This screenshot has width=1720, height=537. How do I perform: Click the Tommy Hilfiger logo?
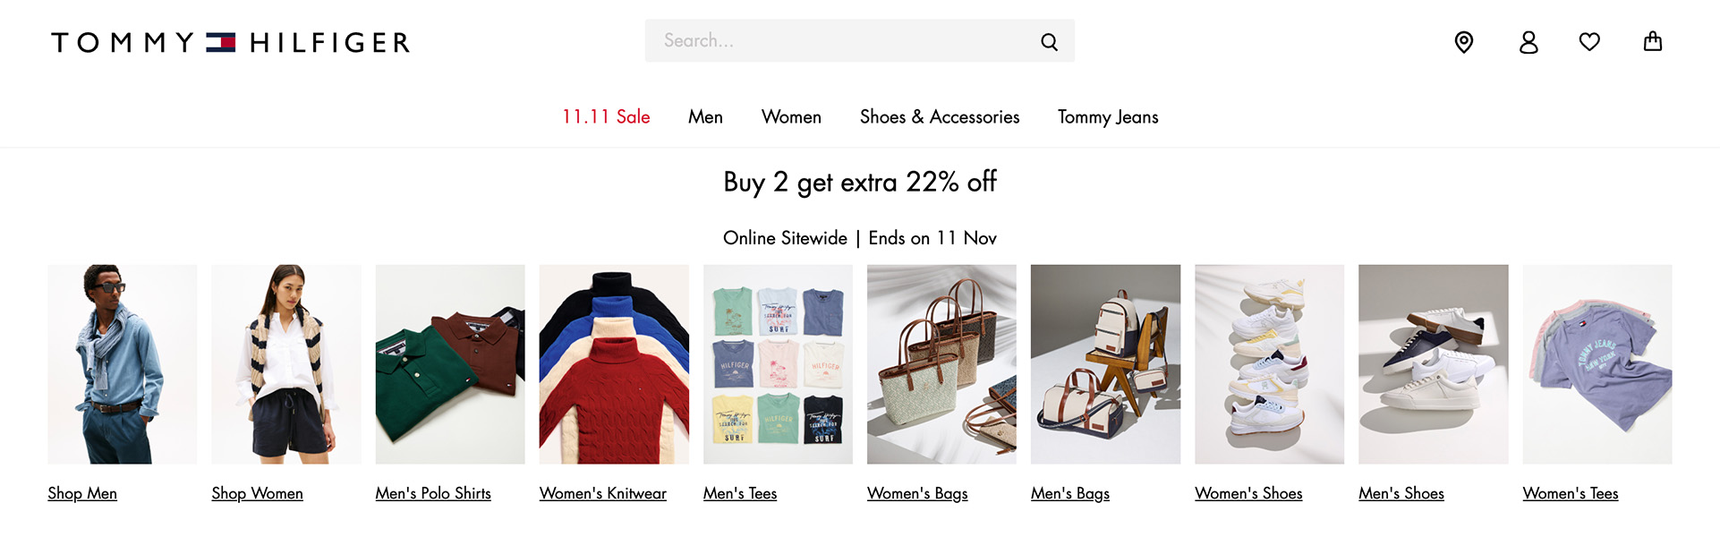point(231,42)
